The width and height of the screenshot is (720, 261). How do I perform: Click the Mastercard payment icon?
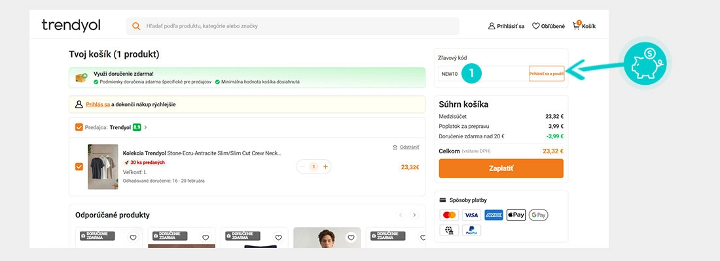point(449,215)
